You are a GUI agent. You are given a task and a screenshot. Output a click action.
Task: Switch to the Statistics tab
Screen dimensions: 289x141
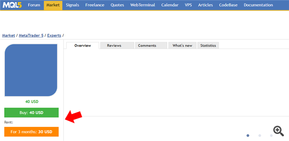click(208, 46)
